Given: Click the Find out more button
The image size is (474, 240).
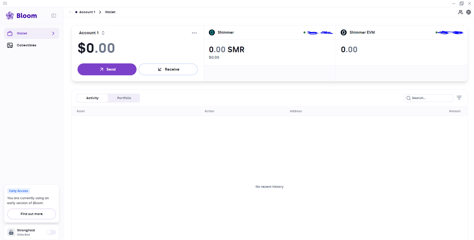Looking at the screenshot, I should coord(32,214).
